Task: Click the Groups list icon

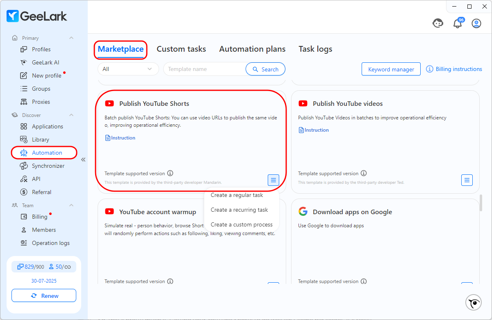Action: (x=24, y=89)
